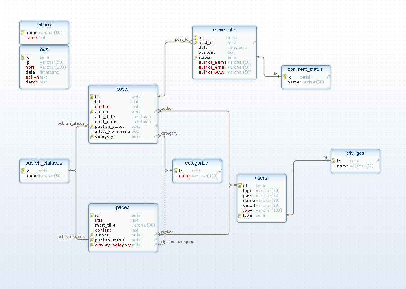406x289 pixels.
Task: Click the 'category' relationship label near posts
Action: (169, 133)
